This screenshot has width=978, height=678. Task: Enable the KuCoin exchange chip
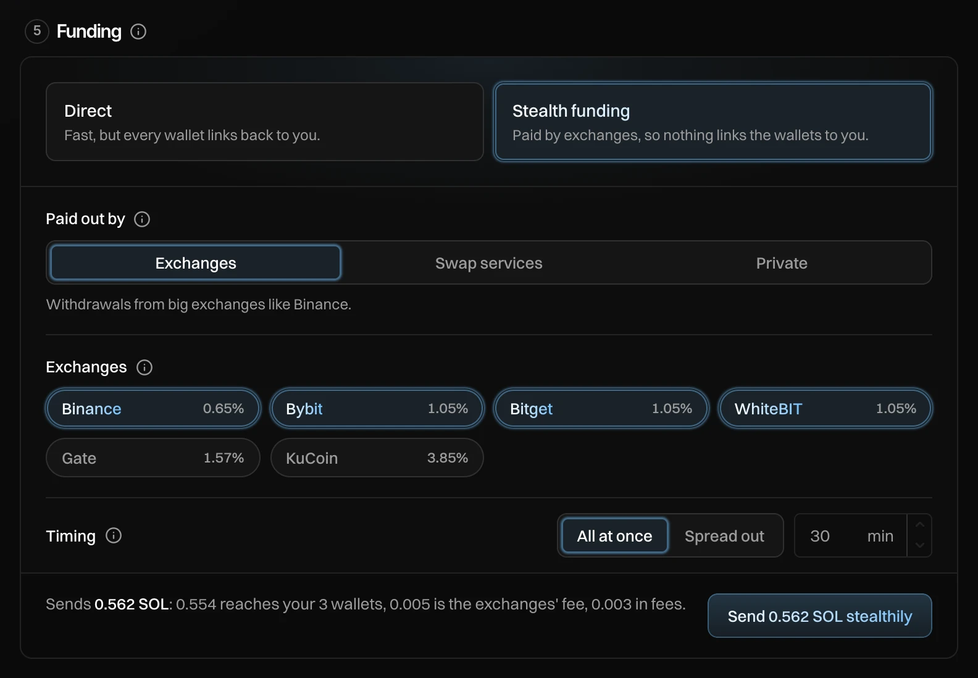pos(377,458)
